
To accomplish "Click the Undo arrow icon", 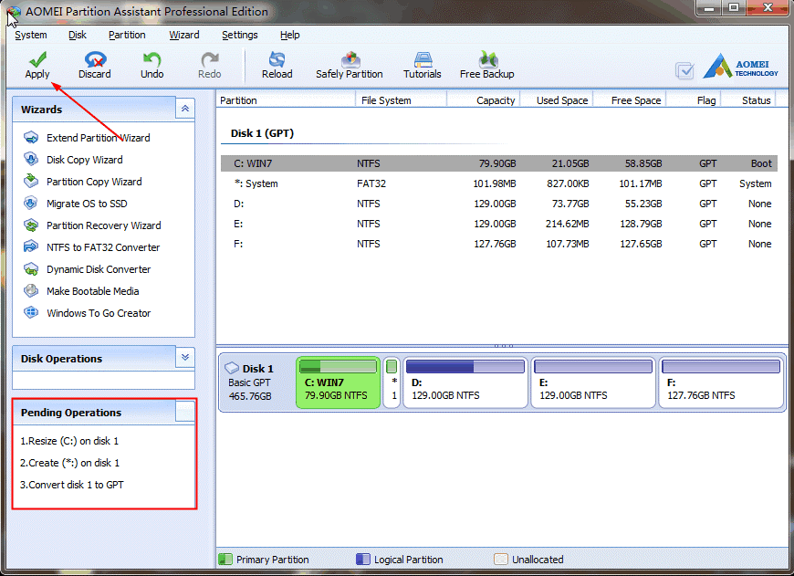I will 151,59.
